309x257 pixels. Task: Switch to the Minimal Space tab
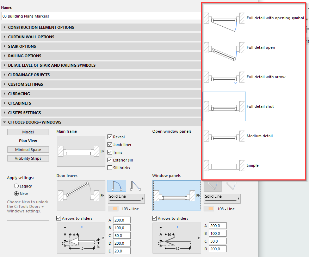click(28, 150)
